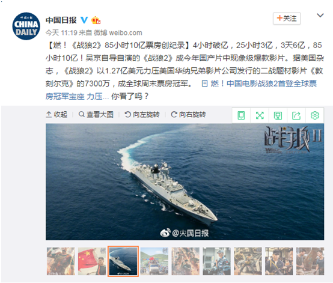Image resolution: width=333 pixels, height=283 pixels.
Task: Click the +关注 follow button
Action: 287,18
